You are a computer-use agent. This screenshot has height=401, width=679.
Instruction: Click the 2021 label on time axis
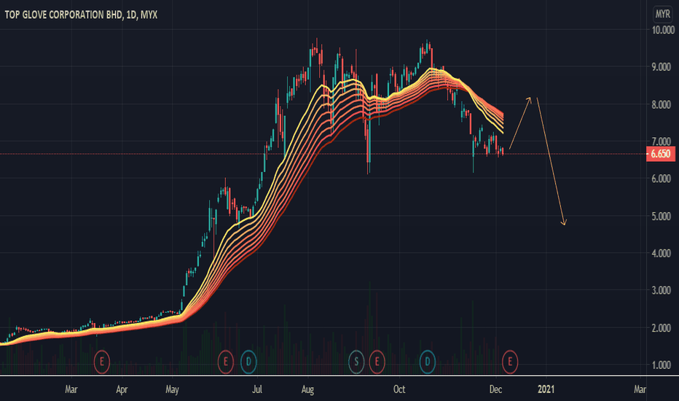546,389
